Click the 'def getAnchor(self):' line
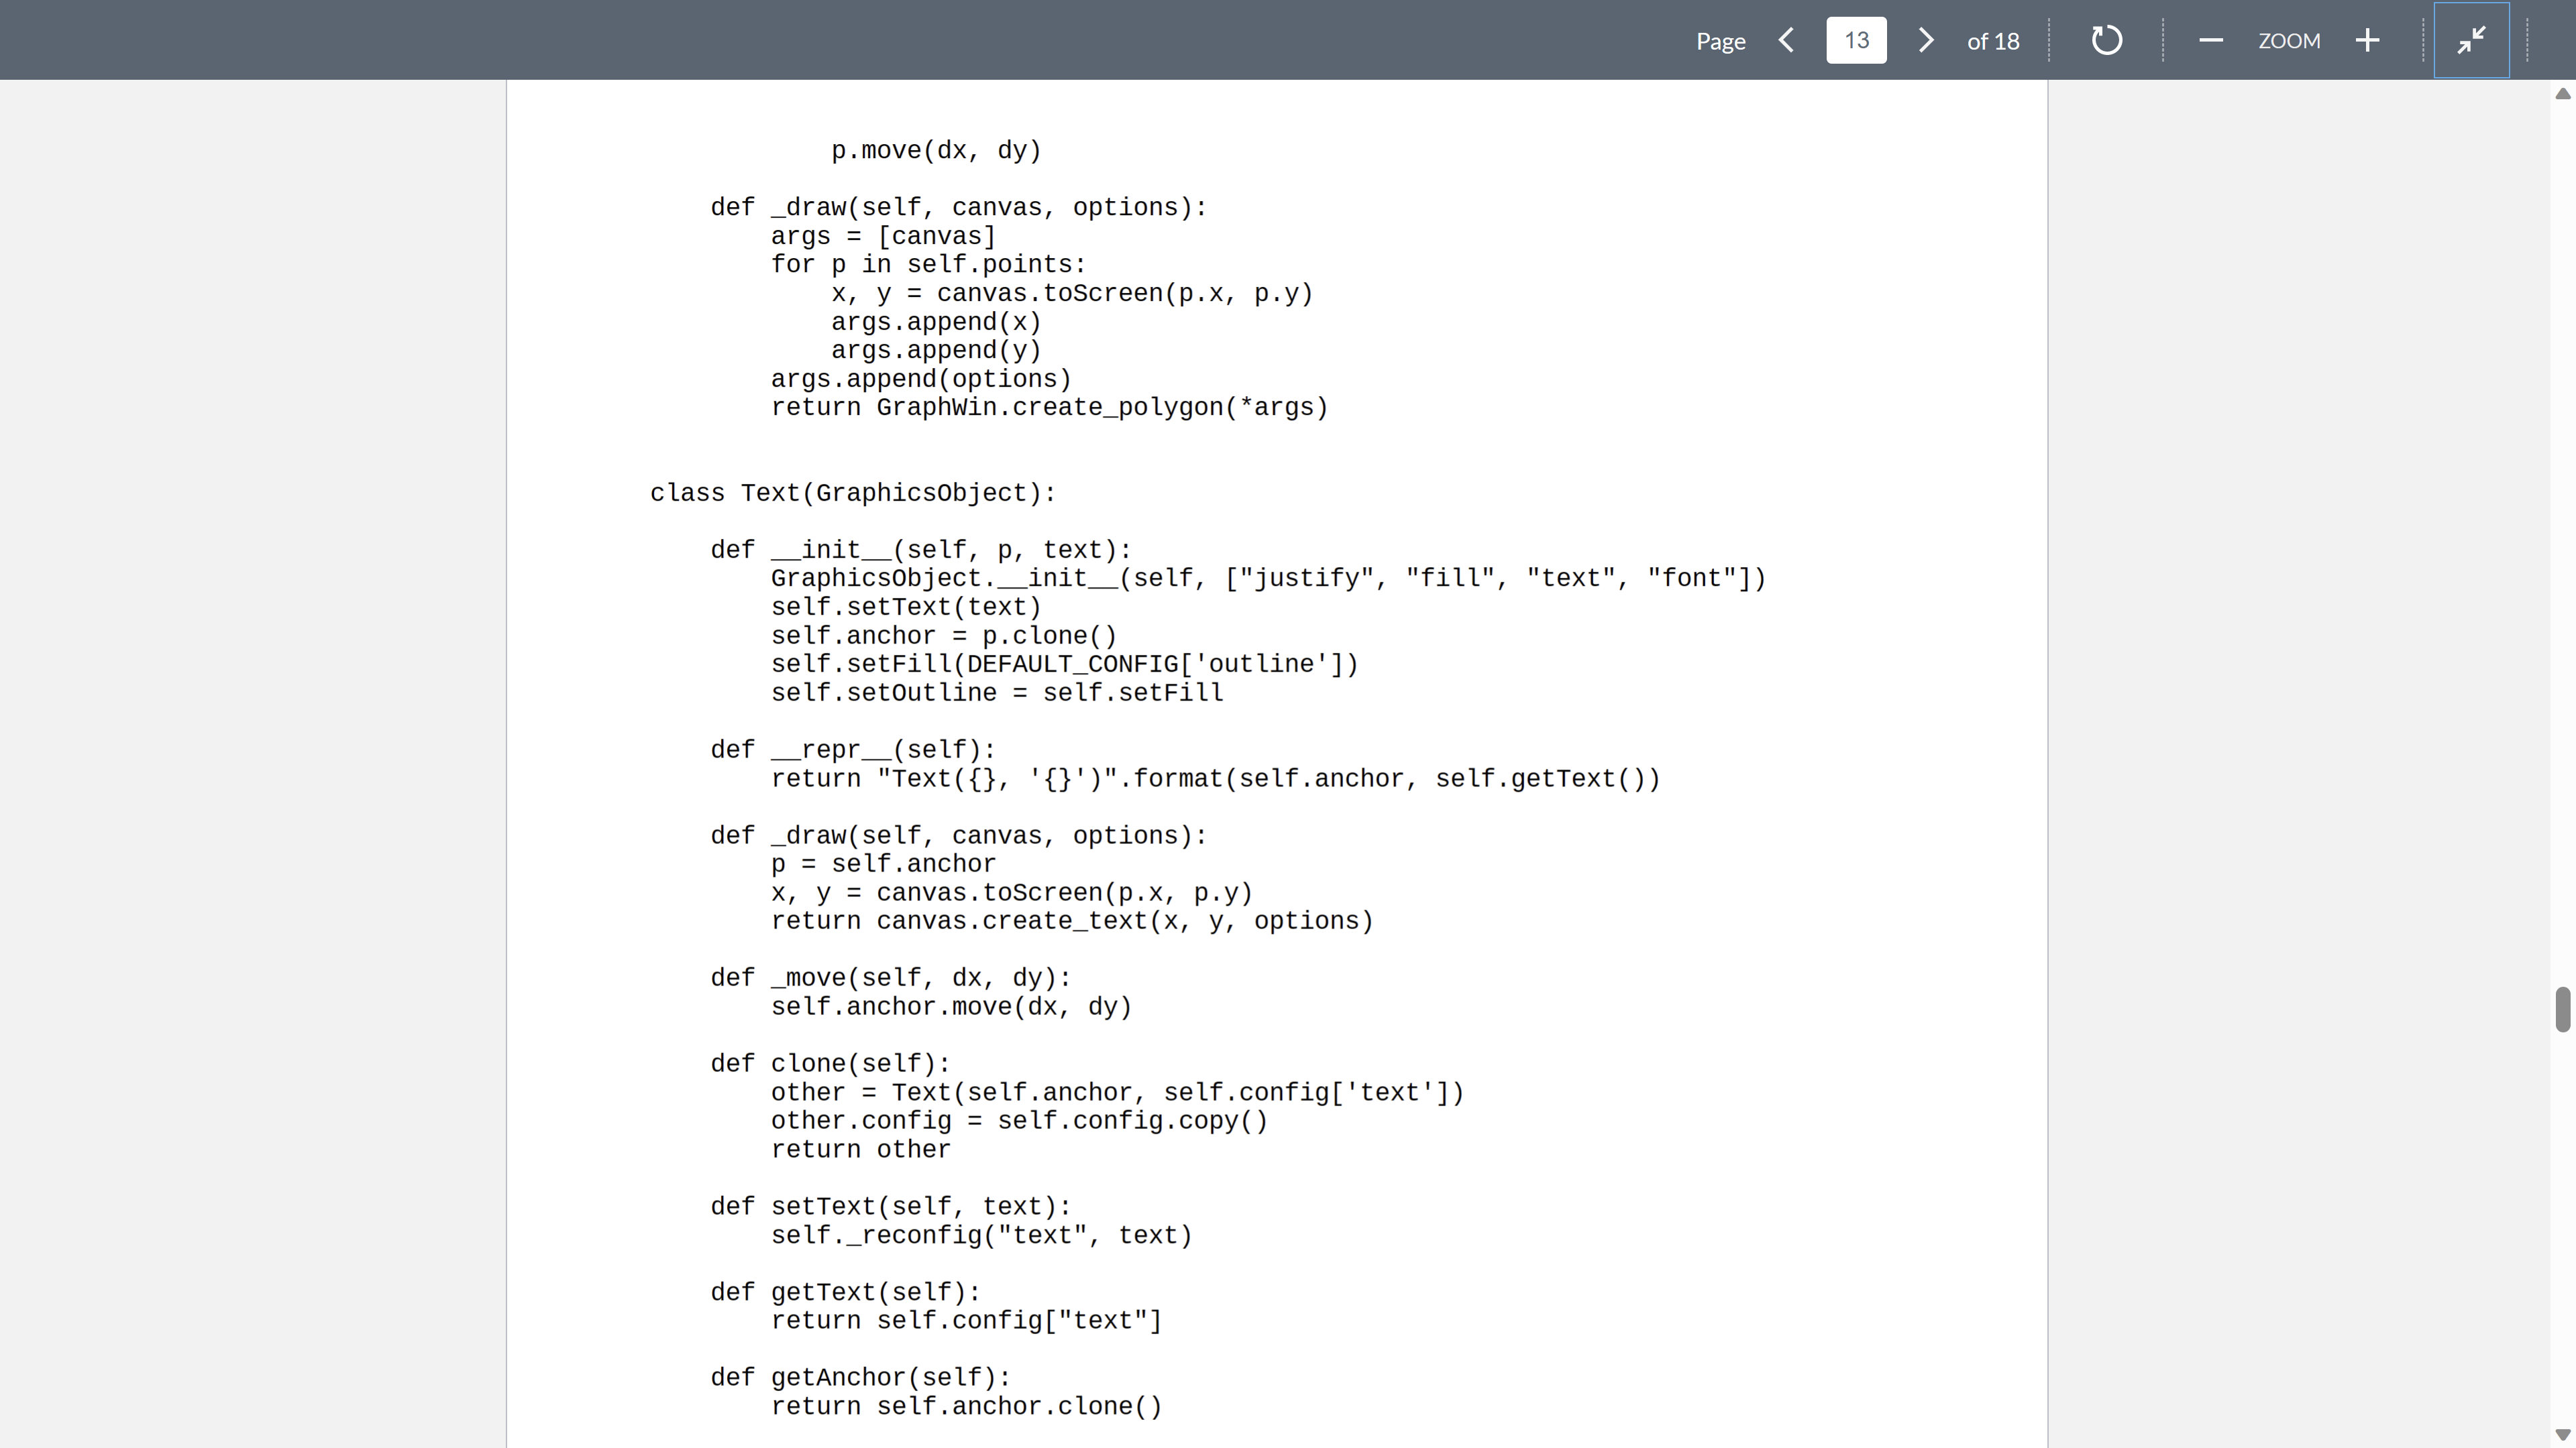 pyautogui.click(x=860, y=1378)
